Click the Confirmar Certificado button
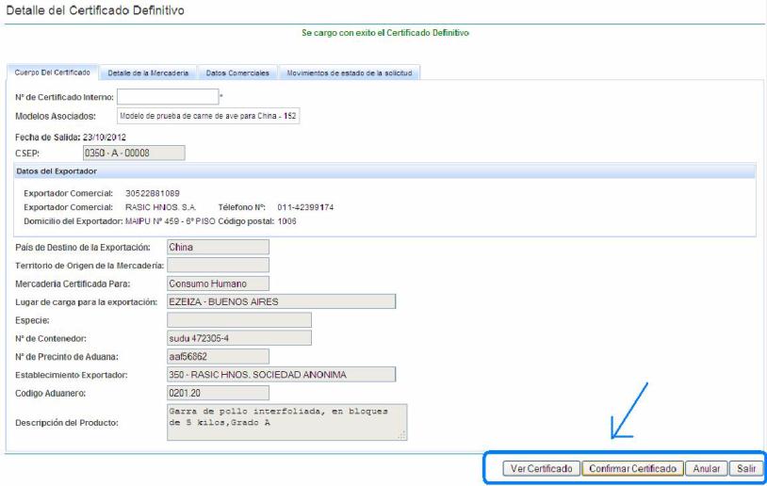Screen dimensions: 767x486 632,468
